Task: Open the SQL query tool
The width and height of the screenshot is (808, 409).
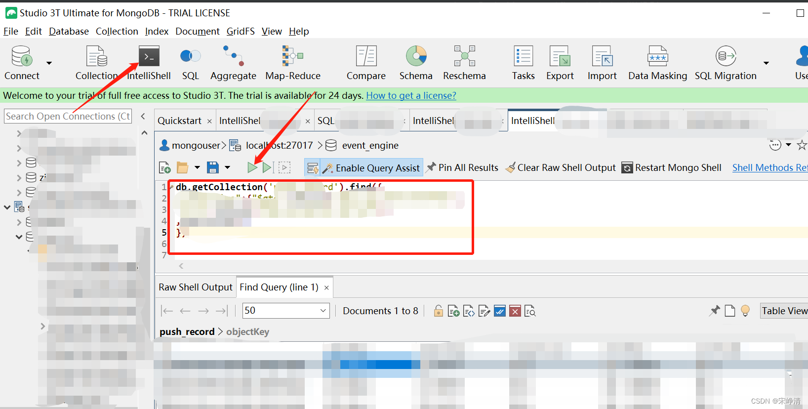Action: pyautogui.click(x=190, y=63)
